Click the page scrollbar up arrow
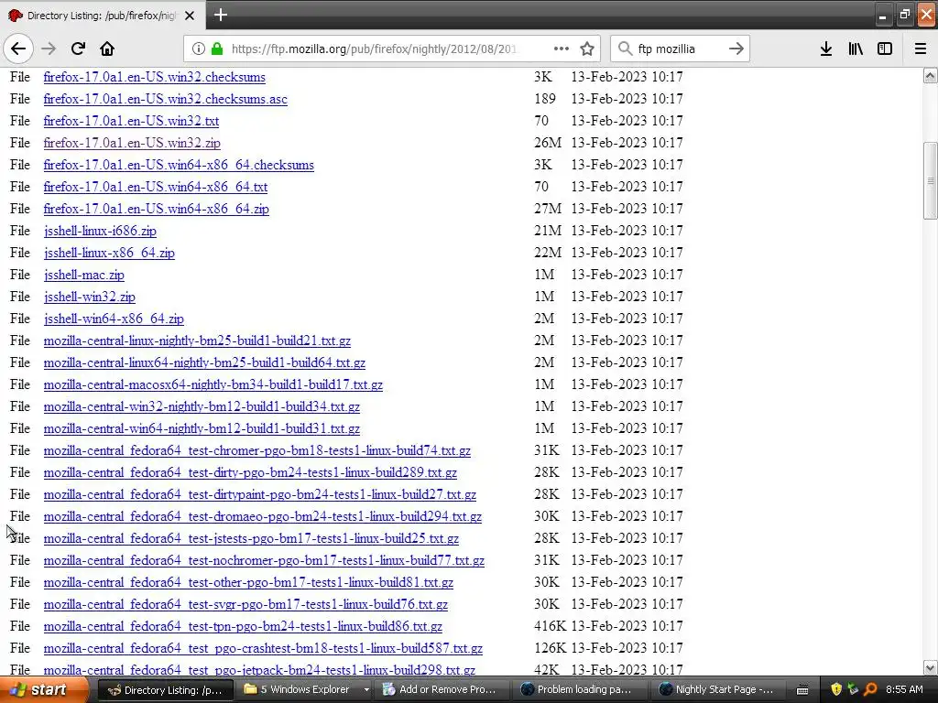This screenshot has height=703, width=938. coord(930,75)
